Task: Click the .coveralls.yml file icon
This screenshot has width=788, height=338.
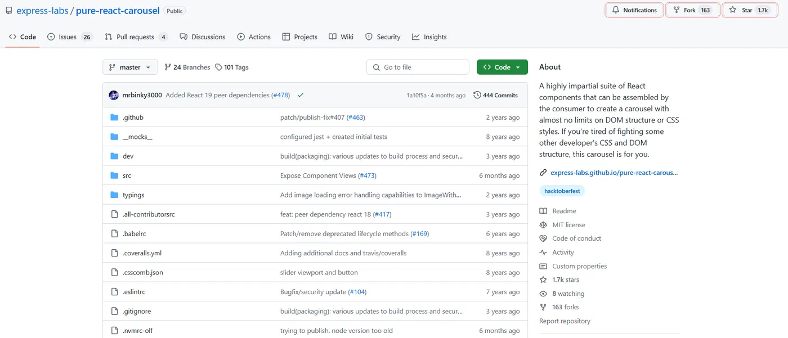Action: pos(114,253)
